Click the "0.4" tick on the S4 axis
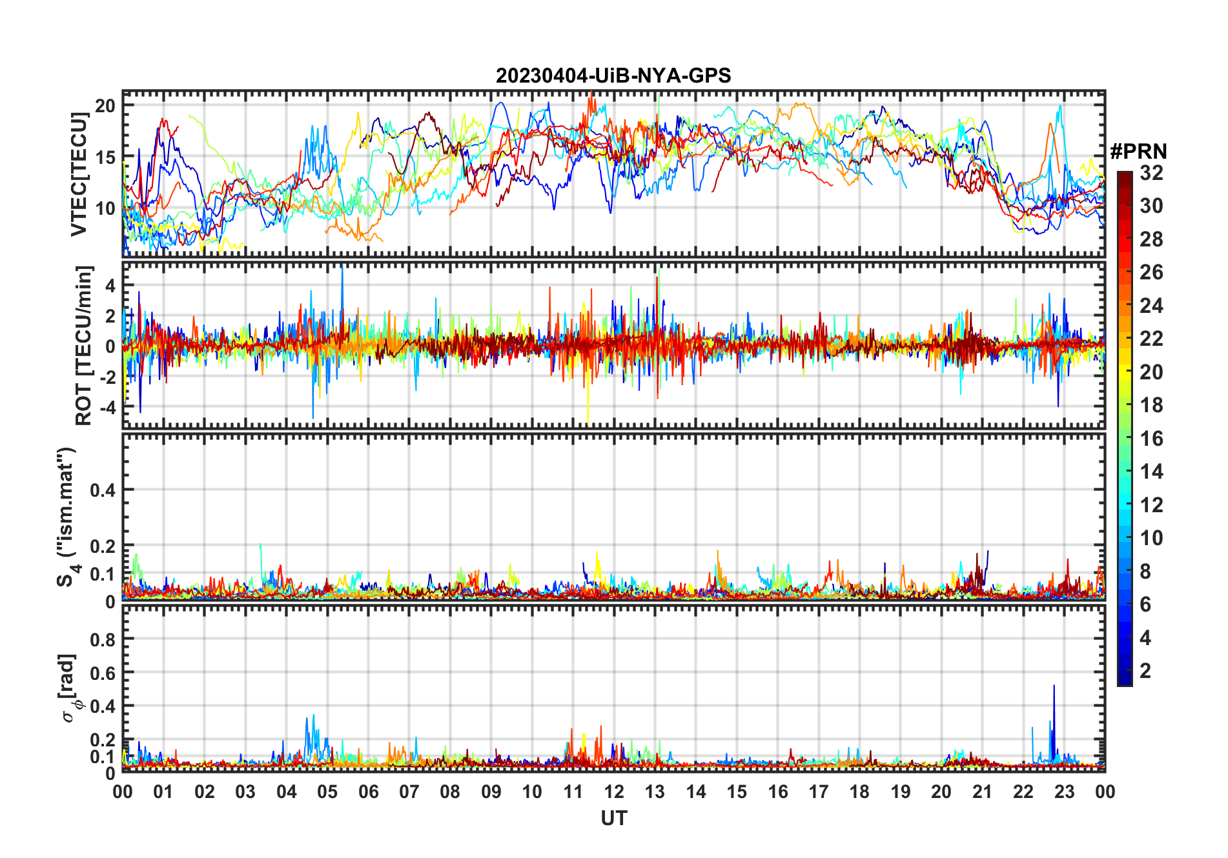The image size is (1228, 858). point(103,490)
